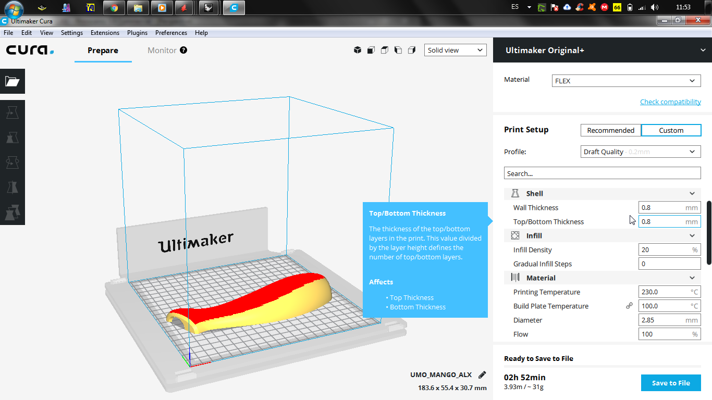Viewport: 712px width, 400px height.
Task: Edit the job name with pencil icon
Action: [482, 374]
